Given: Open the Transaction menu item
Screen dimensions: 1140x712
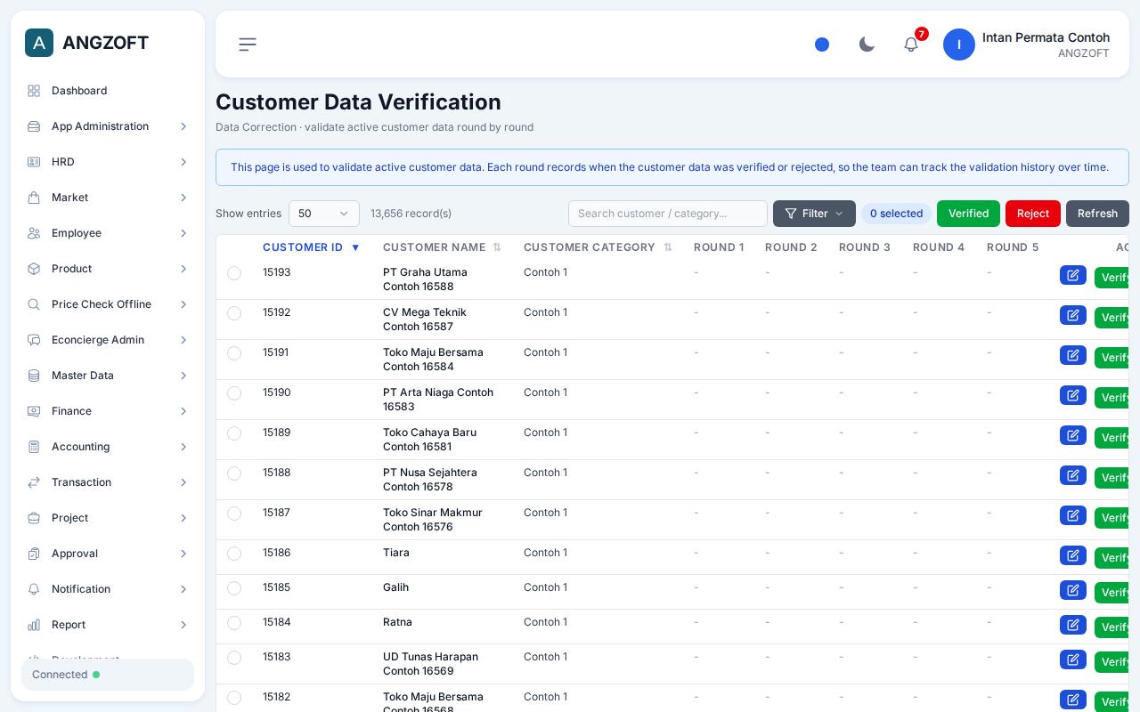Looking at the screenshot, I should (108, 482).
